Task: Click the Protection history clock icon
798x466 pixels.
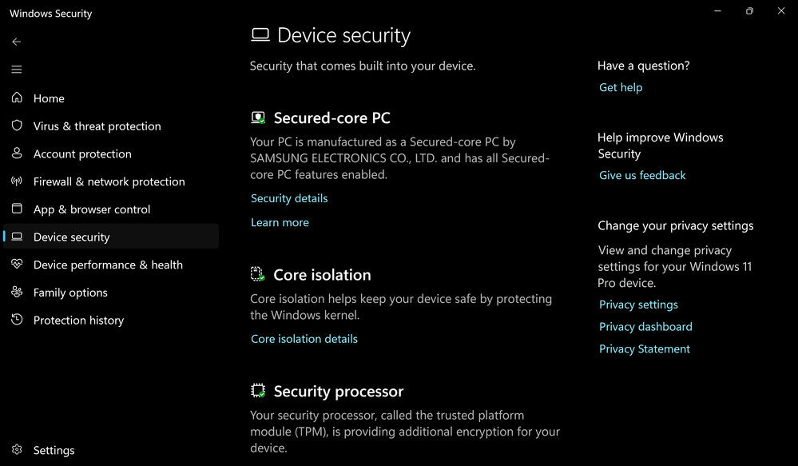Action: click(17, 319)
